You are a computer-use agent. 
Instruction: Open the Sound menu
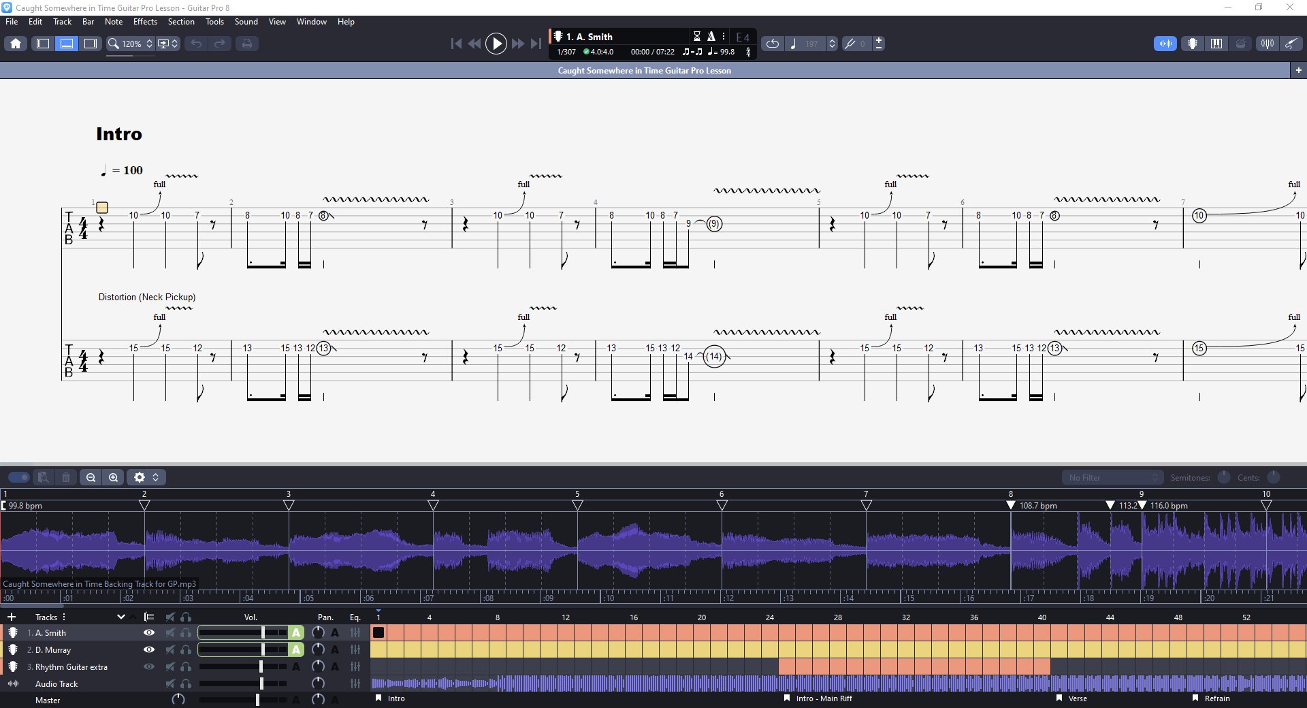click(246, 22)
